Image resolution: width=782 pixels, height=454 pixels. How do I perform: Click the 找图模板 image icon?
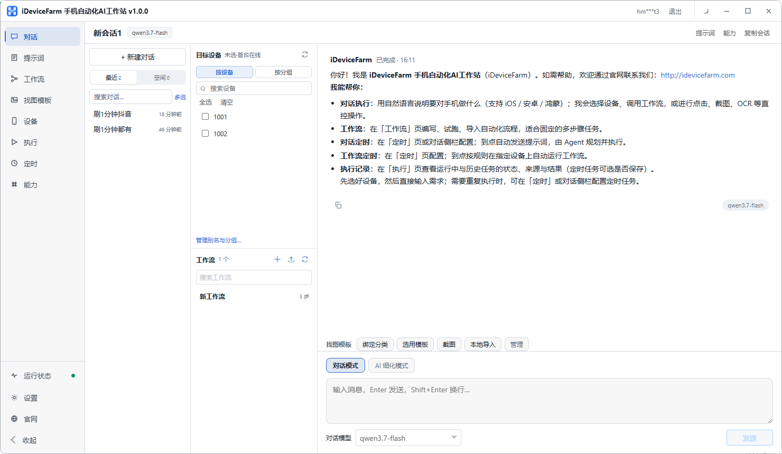tap(14, 100)
